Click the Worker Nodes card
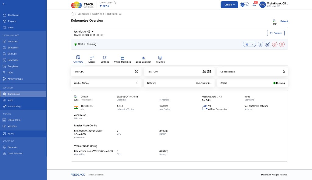The width and height of the screenshot is (312, 180). pos(106,83)
